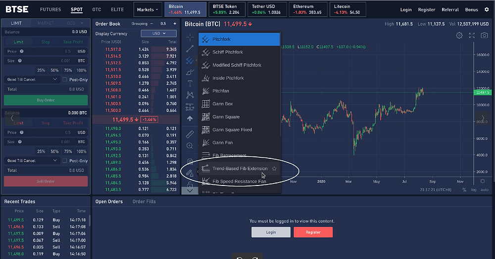Image resolution: width=495 pixels, height=259 pixels.
Task: Toggle log scale on chart
Action: point(474,190)
